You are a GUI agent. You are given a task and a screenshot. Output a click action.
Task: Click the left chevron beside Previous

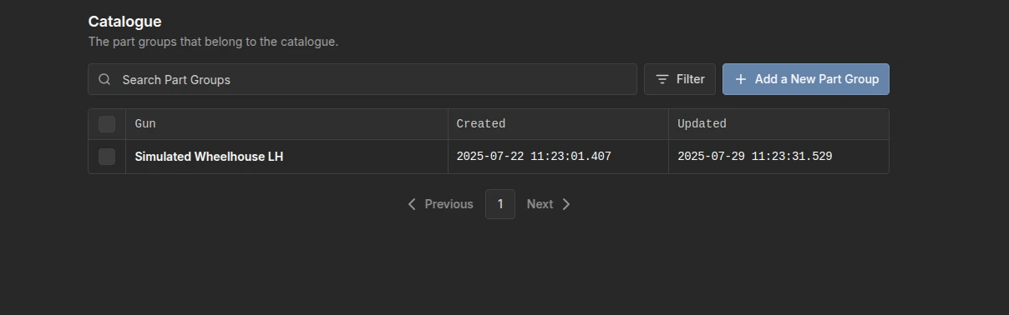412,204
